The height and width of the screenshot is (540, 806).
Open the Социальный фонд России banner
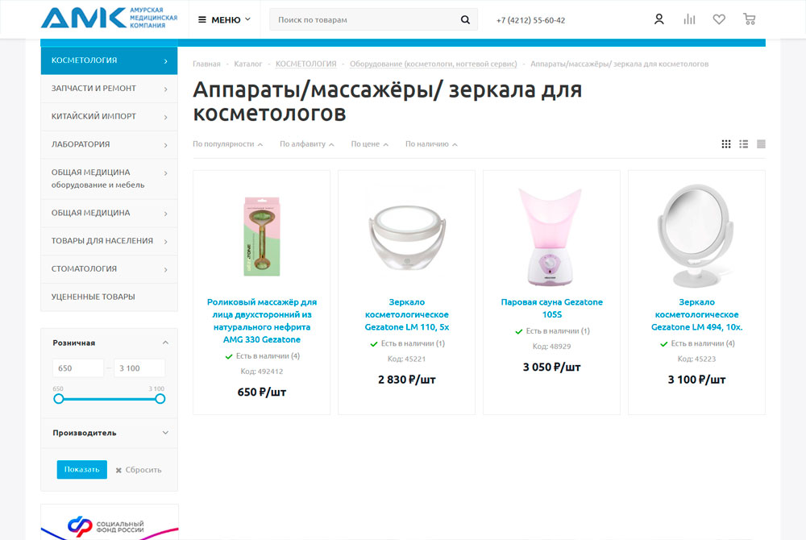click(110, 522)
